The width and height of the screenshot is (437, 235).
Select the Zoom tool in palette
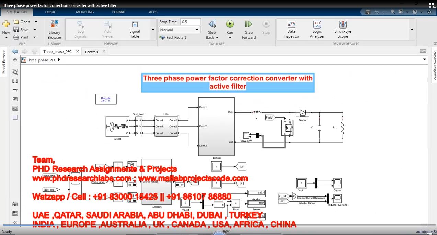point(15,72)
